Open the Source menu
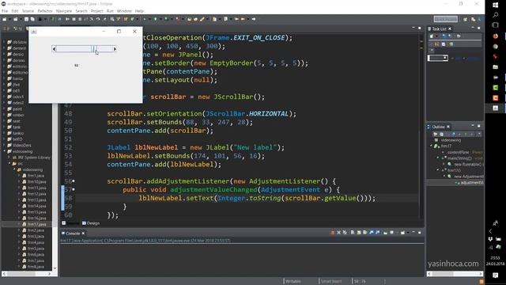Image resolution: width=506 pixels, height=285 pixels. tap(28, 11)
